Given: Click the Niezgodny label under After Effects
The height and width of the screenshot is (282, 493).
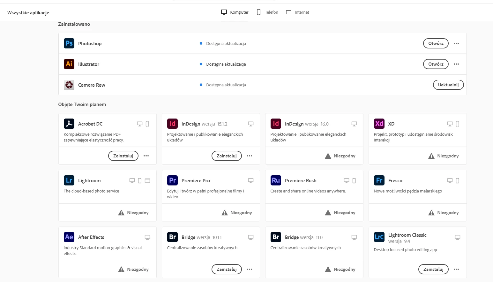Looking at the screenshot, I should tap(138, 269).
